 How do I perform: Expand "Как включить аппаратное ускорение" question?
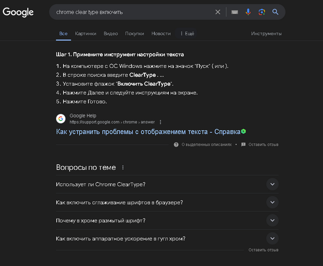(272, 238)
